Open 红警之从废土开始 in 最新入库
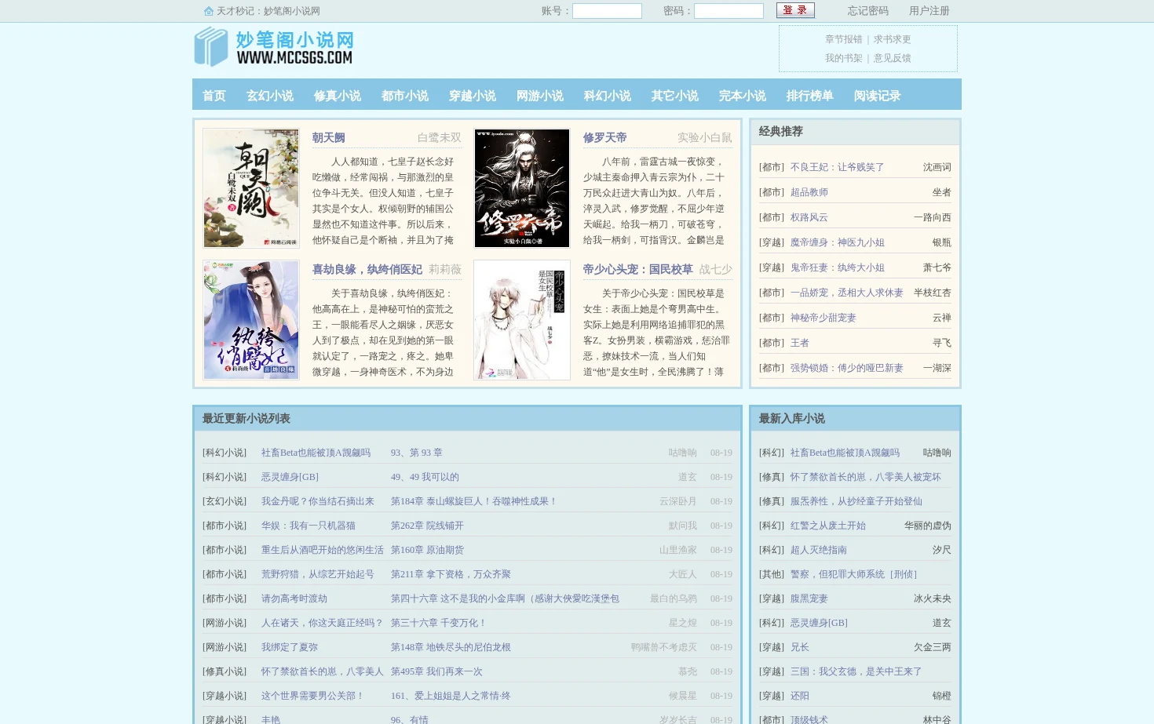1154x724 pixels. click(x=828, y=526)
